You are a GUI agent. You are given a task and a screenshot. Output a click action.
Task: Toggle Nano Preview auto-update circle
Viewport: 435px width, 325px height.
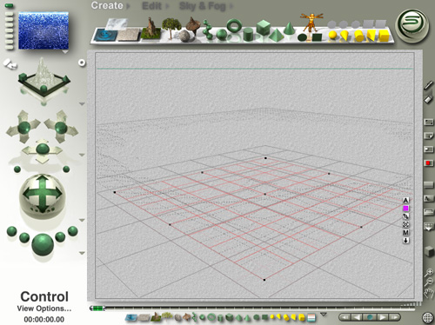pos(82,63)
